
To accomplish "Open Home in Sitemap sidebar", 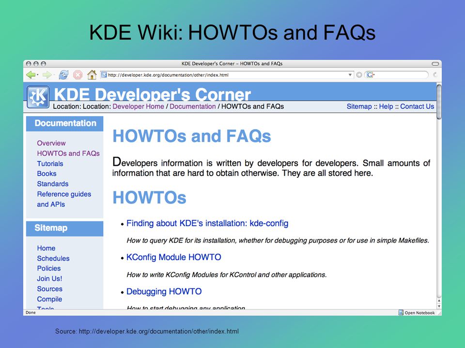I will pos(46,248).
